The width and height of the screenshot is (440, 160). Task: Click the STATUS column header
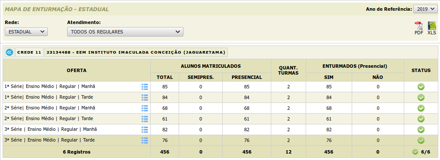coord(421,70)
